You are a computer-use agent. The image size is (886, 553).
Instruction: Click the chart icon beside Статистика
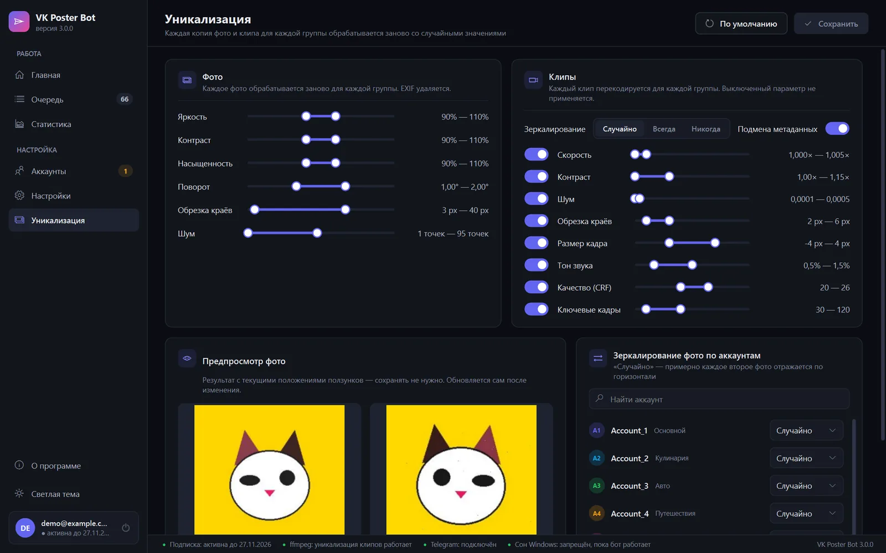click(x=19, y=124)
